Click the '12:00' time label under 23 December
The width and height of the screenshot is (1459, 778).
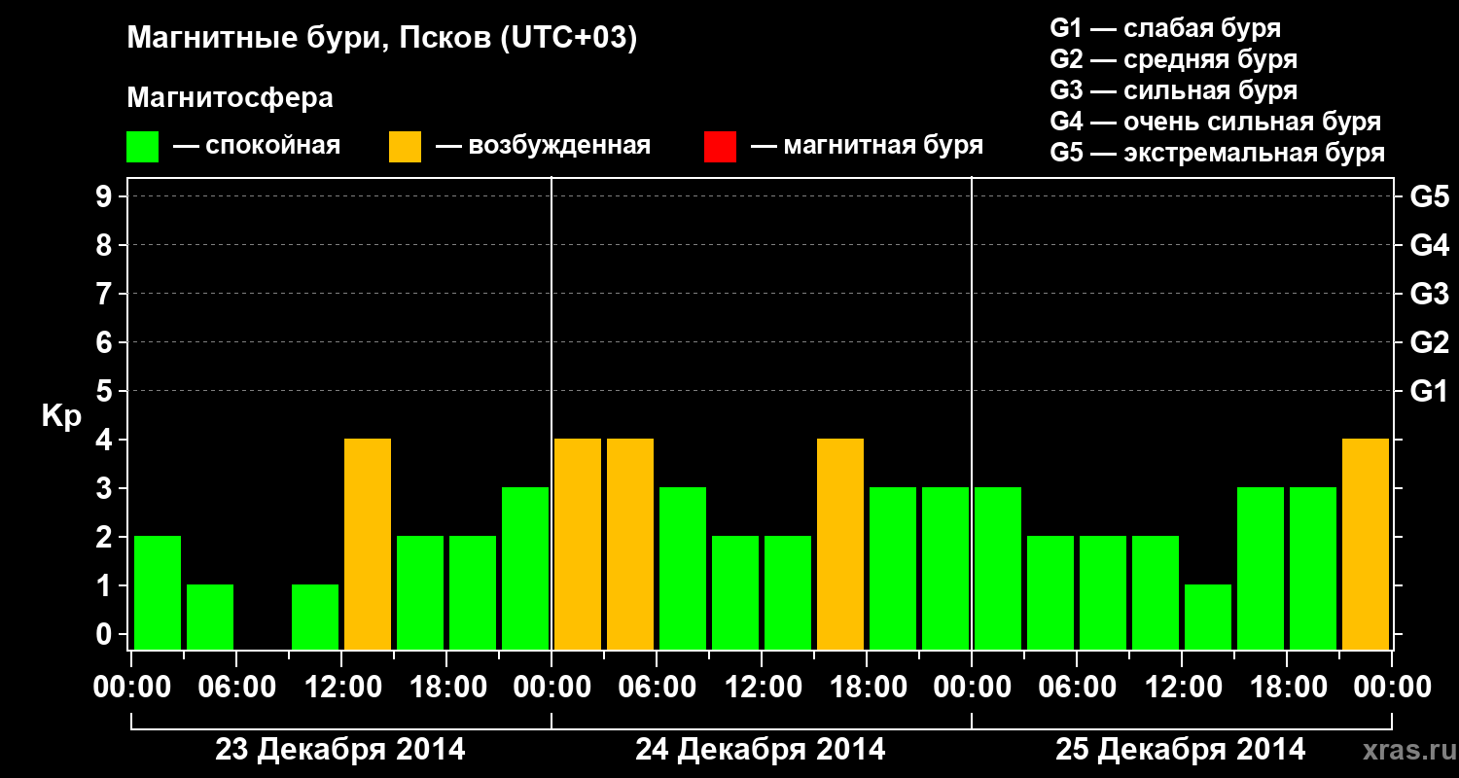pos(341,688)
